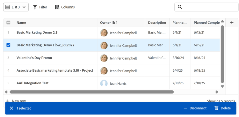Open the Filter option

[x=40, y=7]
